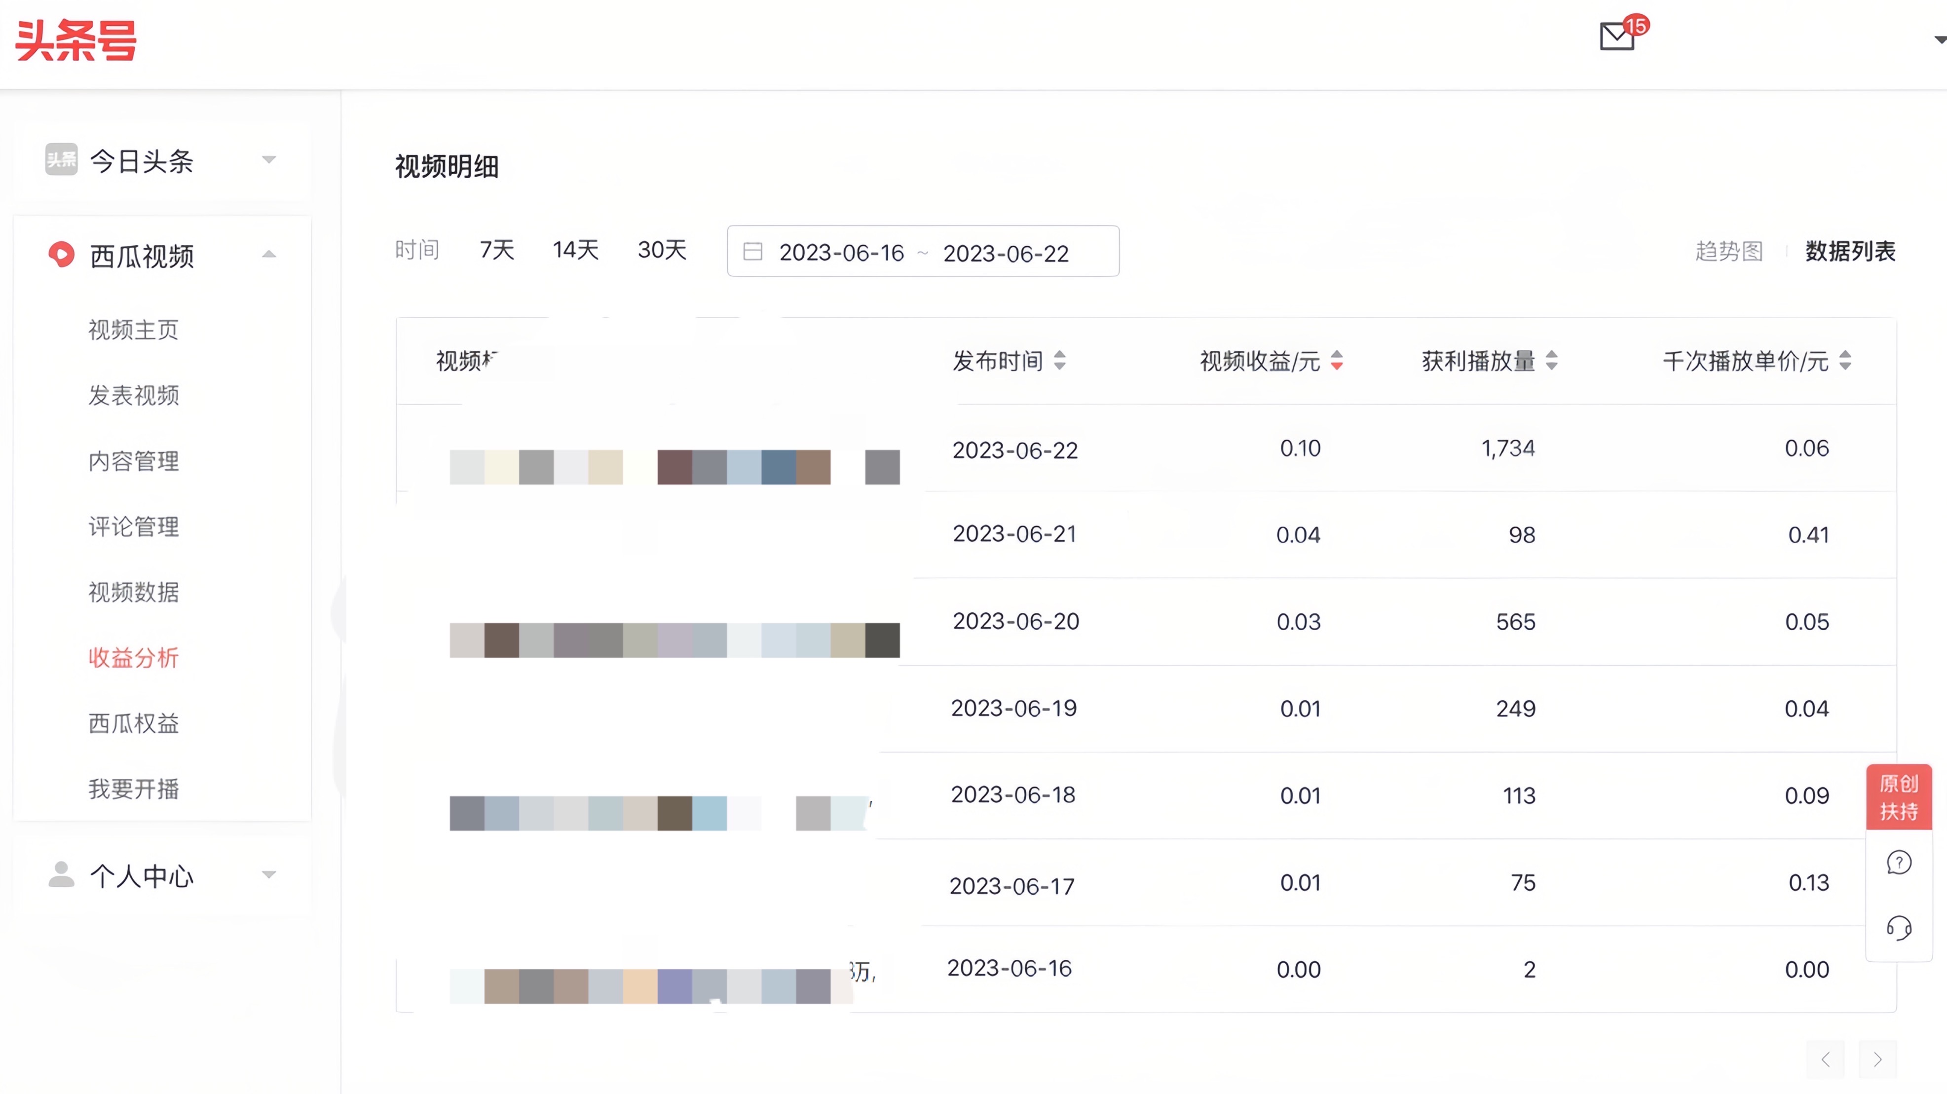
Task: Switch to 趋势图 view
Action: pos(1729,251)
